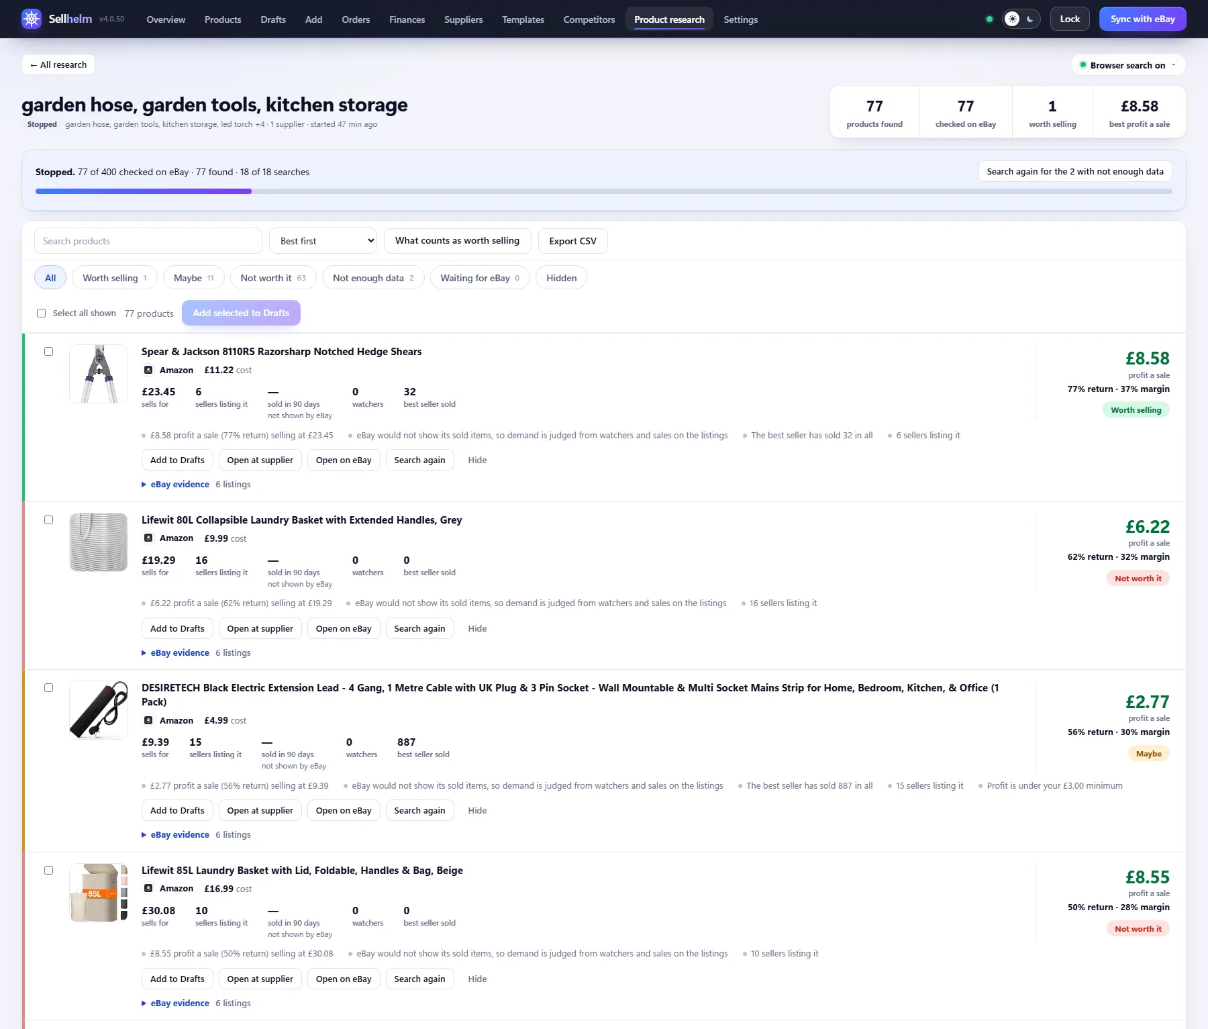Viewport: 1208px width, 1029px height.
Task: Show Hidden products filter
Action: [x=562, y=278]
